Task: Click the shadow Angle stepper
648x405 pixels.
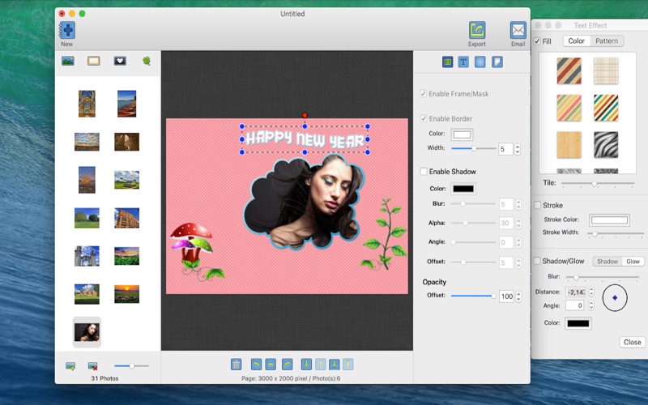Action: [518, 242]
